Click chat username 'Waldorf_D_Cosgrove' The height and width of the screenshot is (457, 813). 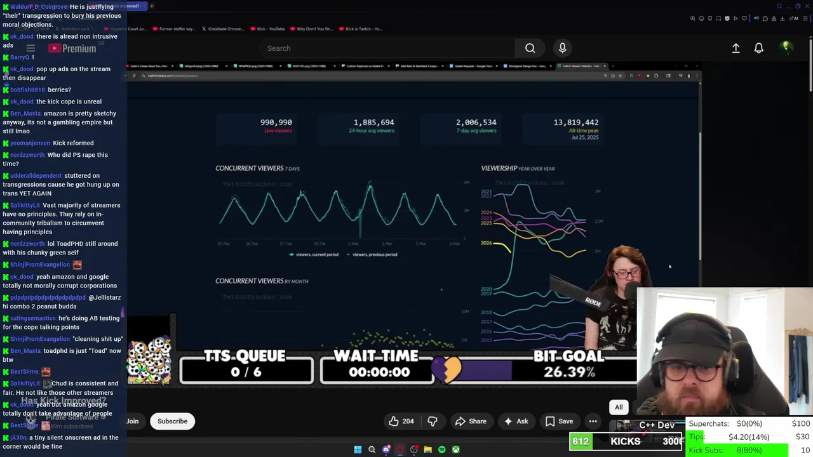tap(39, 7)
